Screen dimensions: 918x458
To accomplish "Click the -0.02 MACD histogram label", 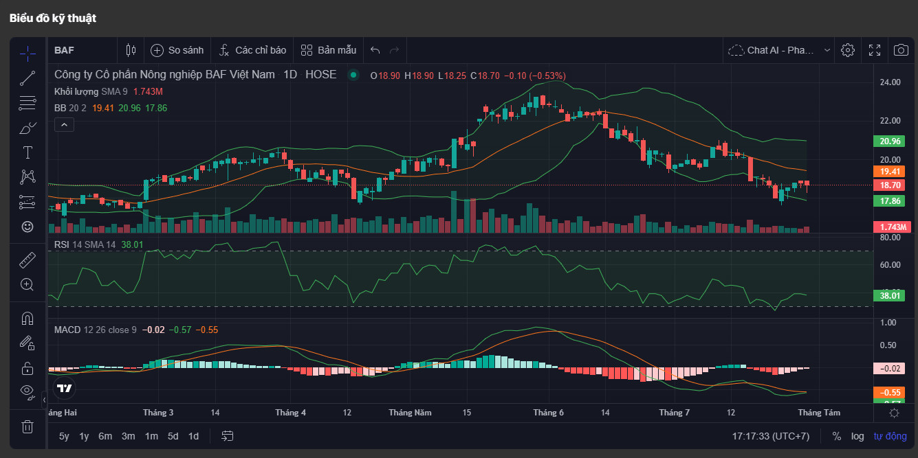I will (888, 369).
